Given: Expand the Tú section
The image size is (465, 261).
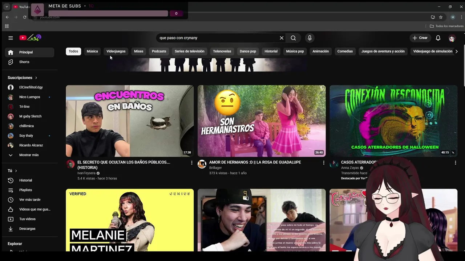Looking at the screenshot, I should [12, 171].
